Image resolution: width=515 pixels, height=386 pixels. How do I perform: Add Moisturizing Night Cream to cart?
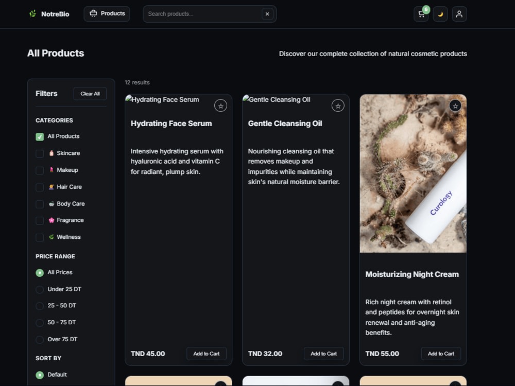pyautogui.click(x=441, y=354)
